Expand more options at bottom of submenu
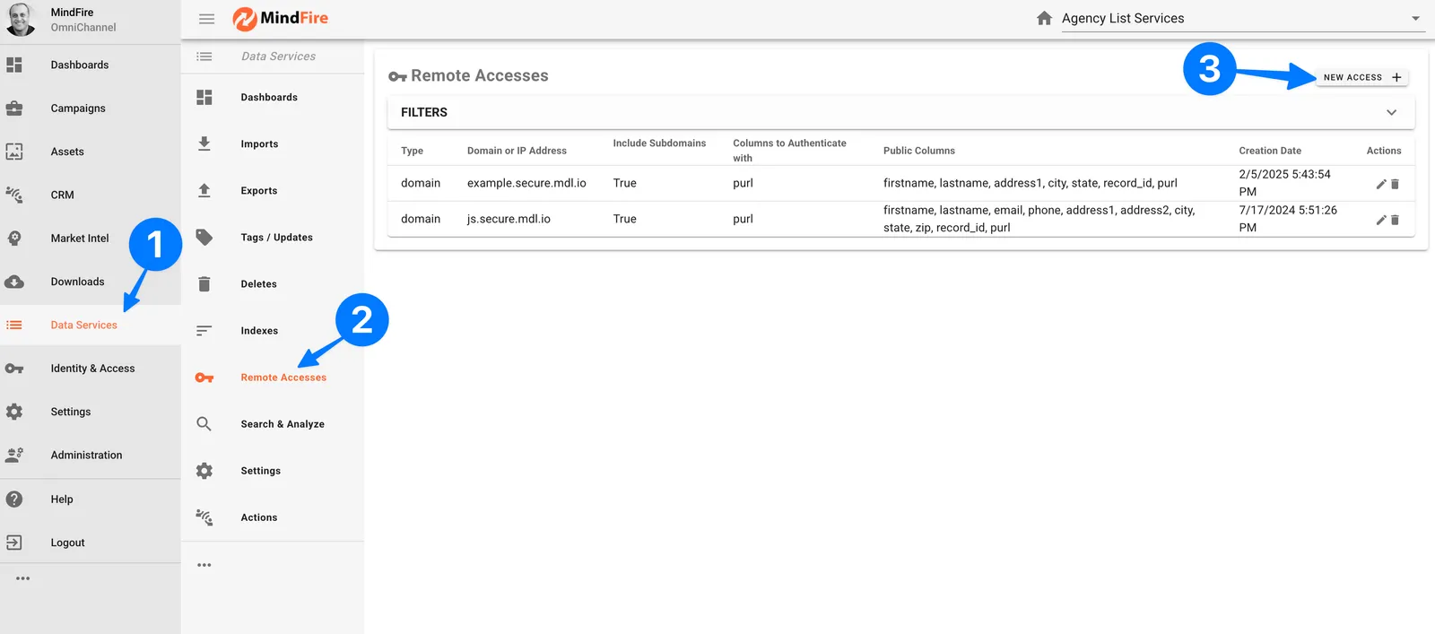Viewport: 1435px width, 634px height. tap(204, 565)
